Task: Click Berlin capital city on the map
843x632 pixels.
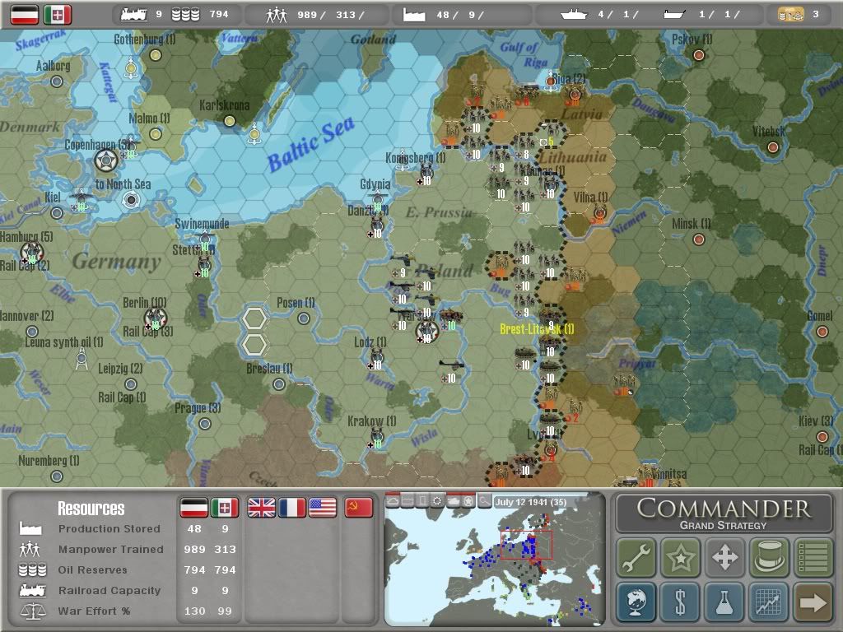Action: (156, 318)
